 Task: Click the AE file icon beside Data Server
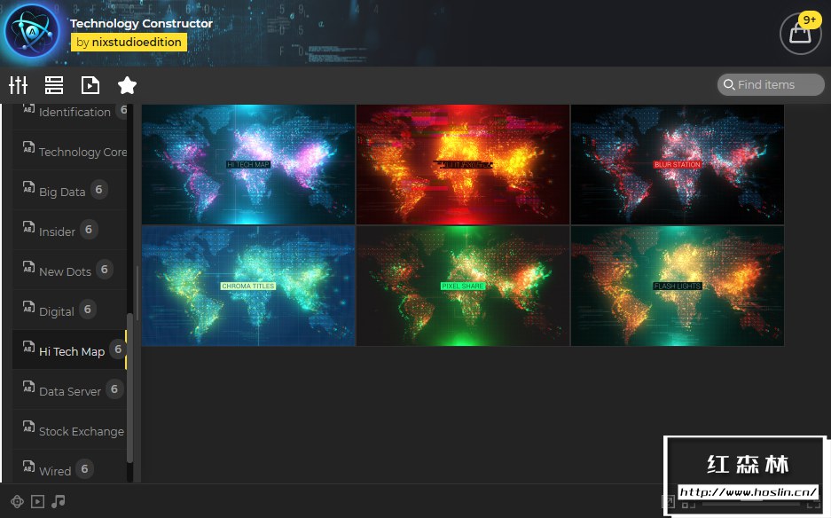point(28,387)
